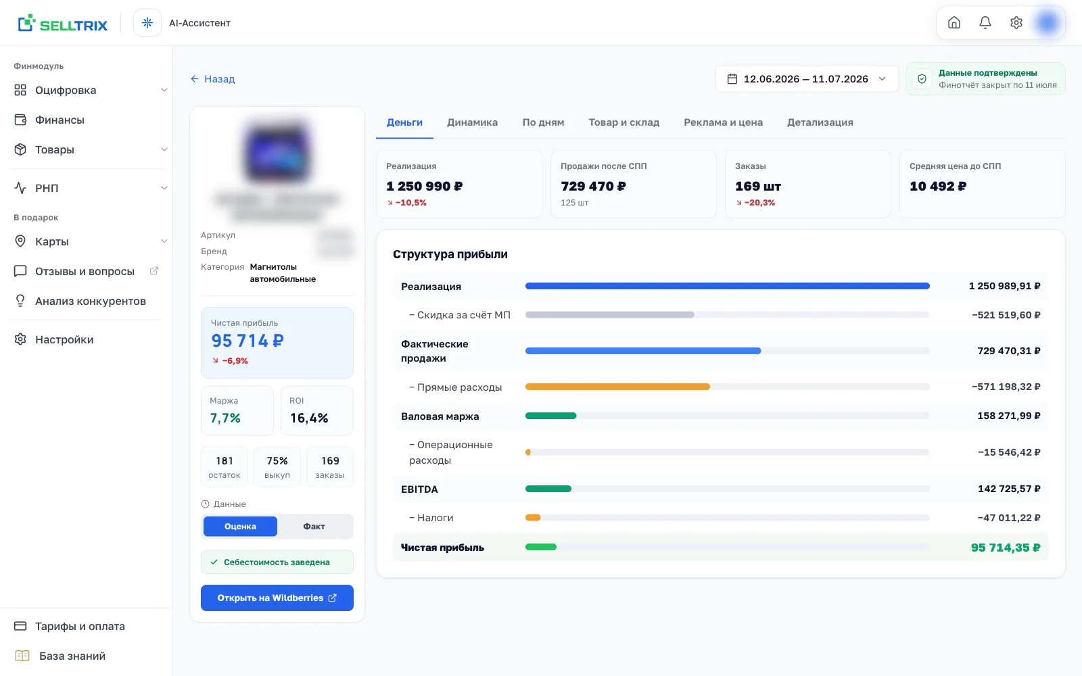Click the Открыть на Wildberries button
Image resolution: width=1082 pixels, height=676 pixels.
pos(277,598)
